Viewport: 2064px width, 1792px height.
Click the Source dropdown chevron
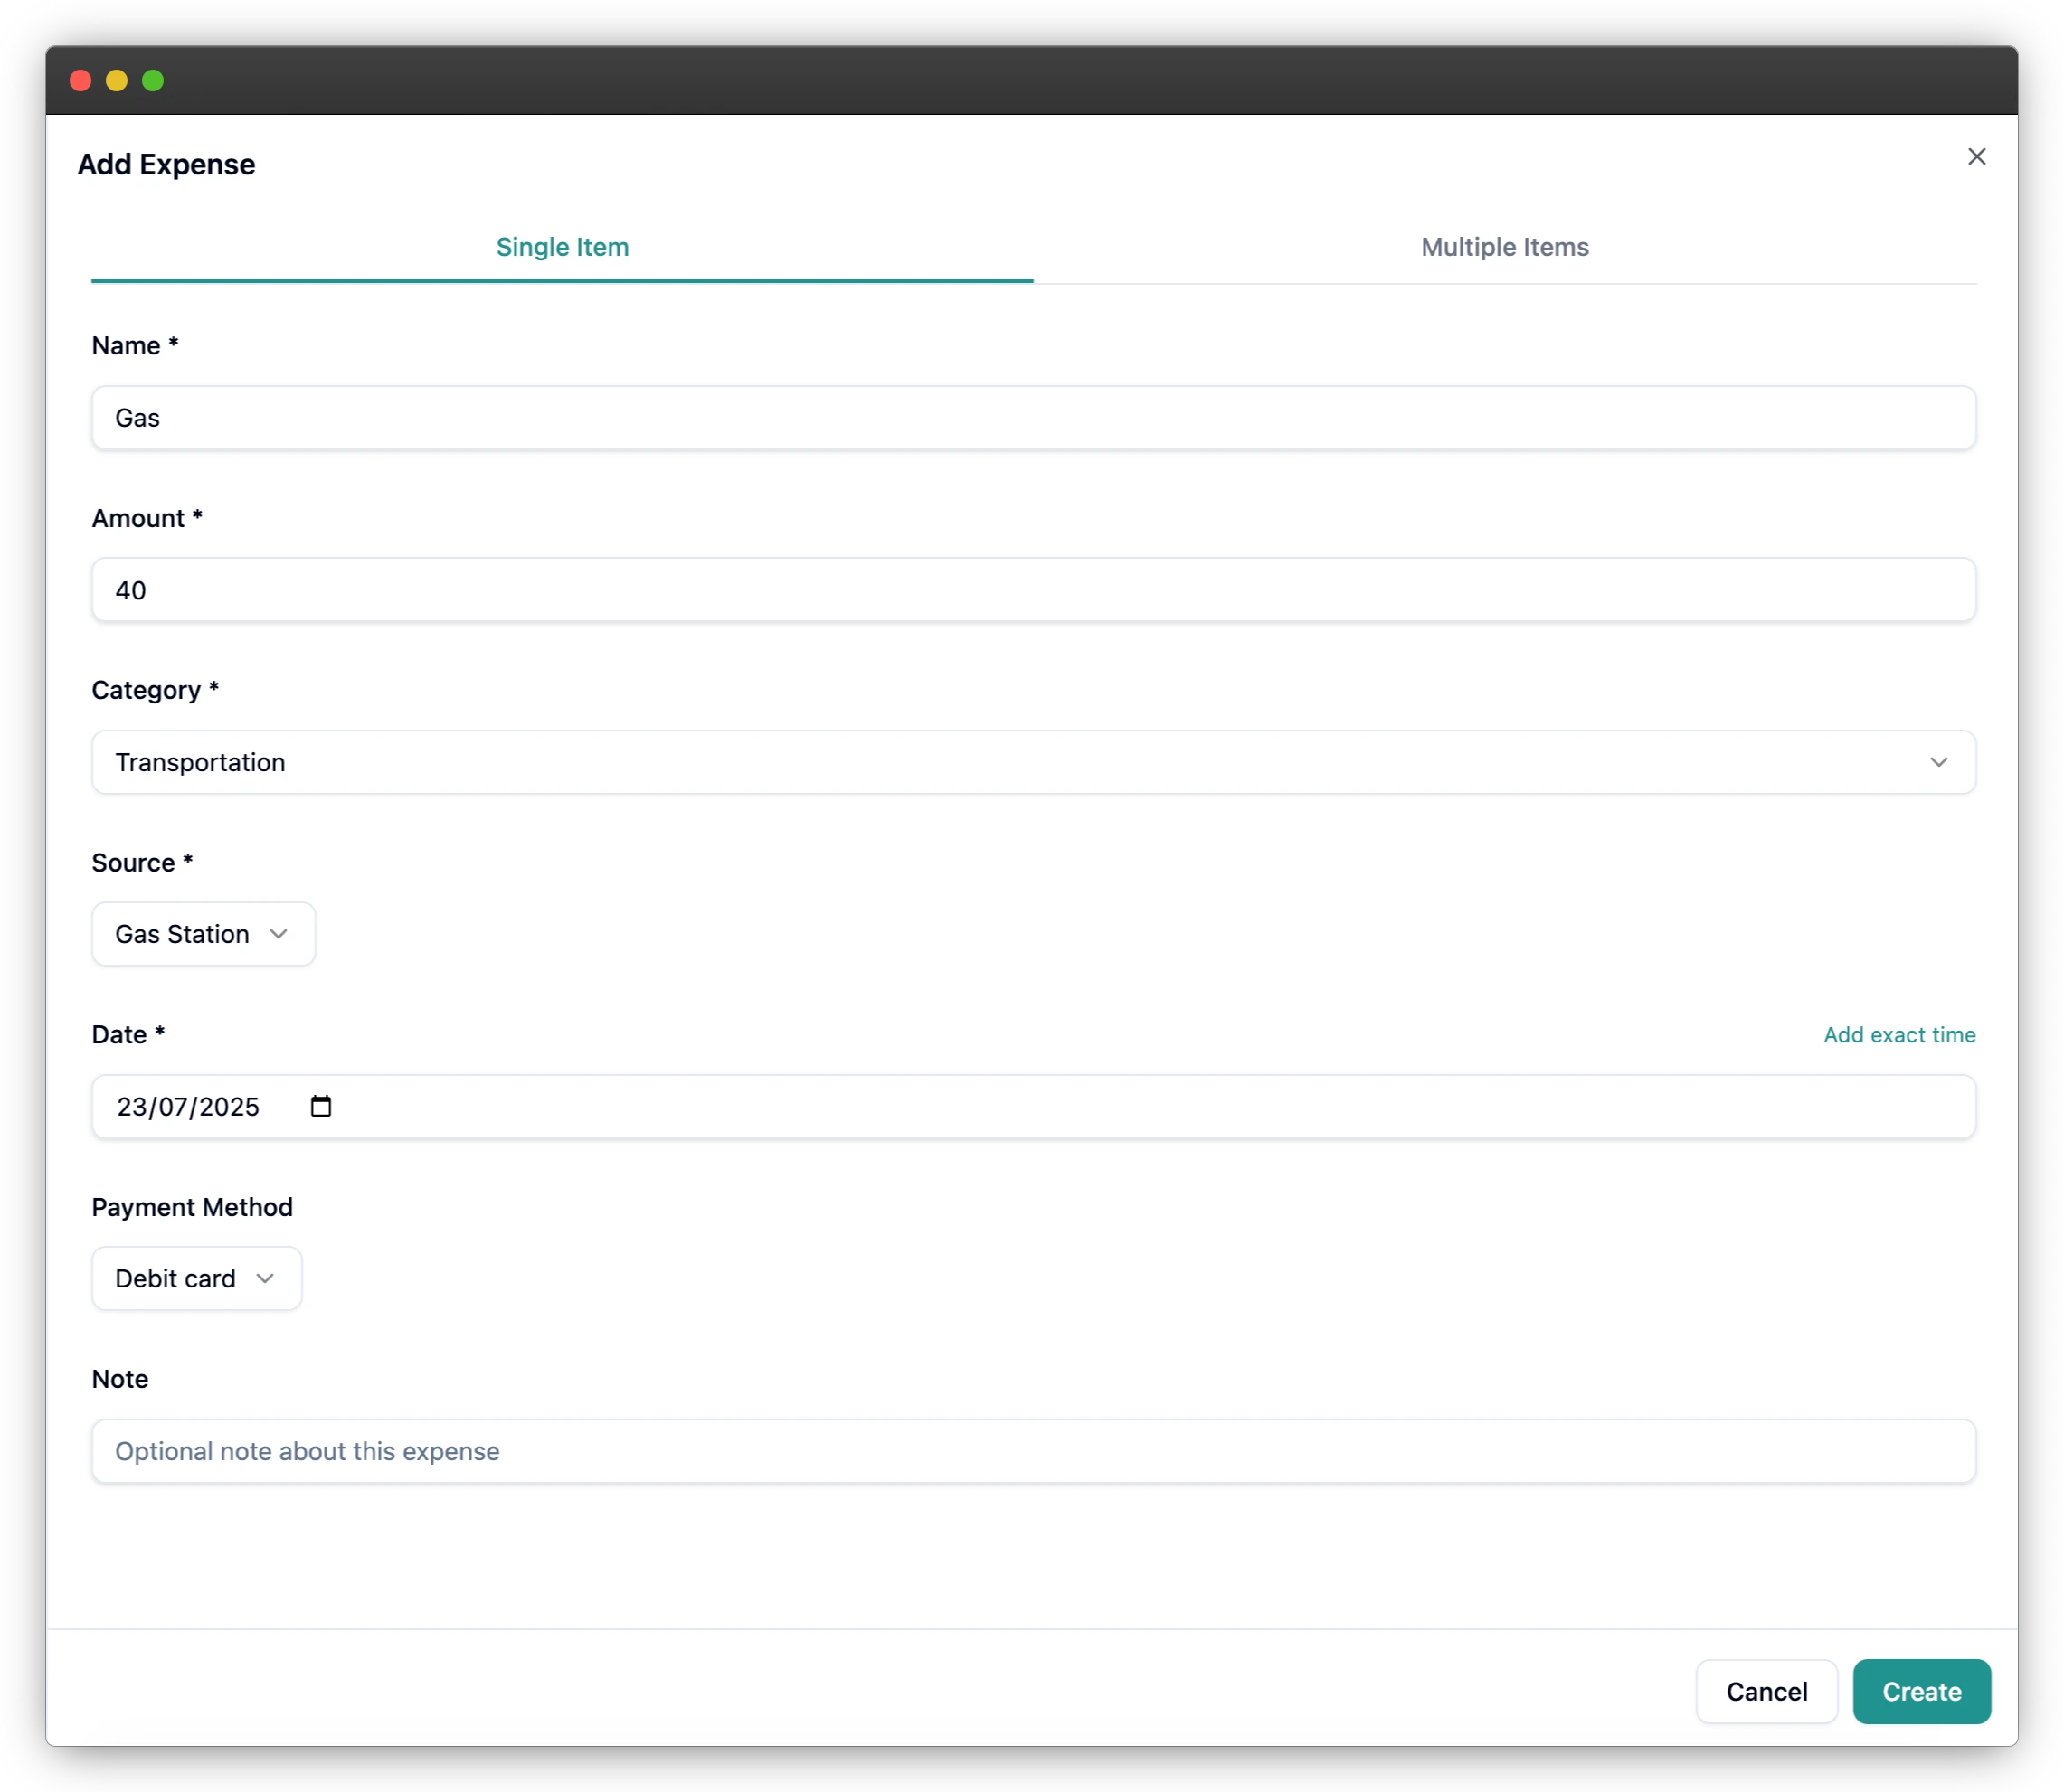[279, 934]
